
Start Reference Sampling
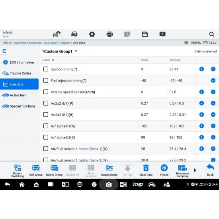click(x=182, y=171)
